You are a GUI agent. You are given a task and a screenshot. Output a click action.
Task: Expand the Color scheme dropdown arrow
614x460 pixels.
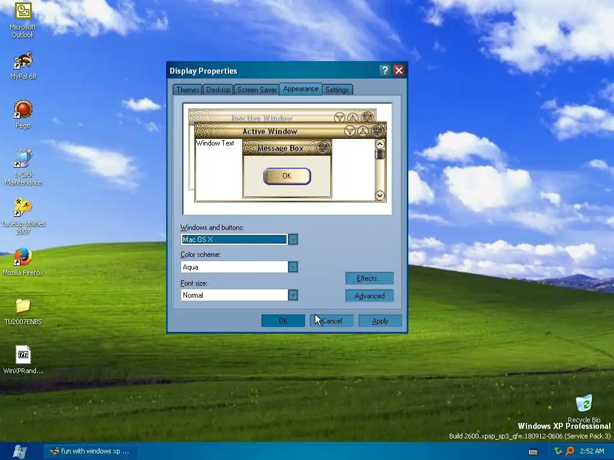coord(293,267)
